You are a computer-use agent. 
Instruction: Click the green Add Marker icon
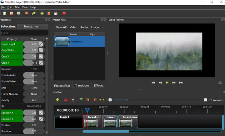coord(81,100)
